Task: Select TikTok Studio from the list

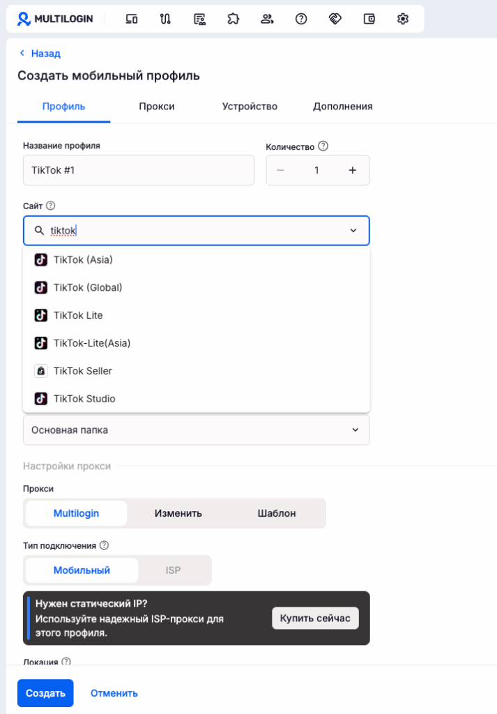Action: point(196,398)
